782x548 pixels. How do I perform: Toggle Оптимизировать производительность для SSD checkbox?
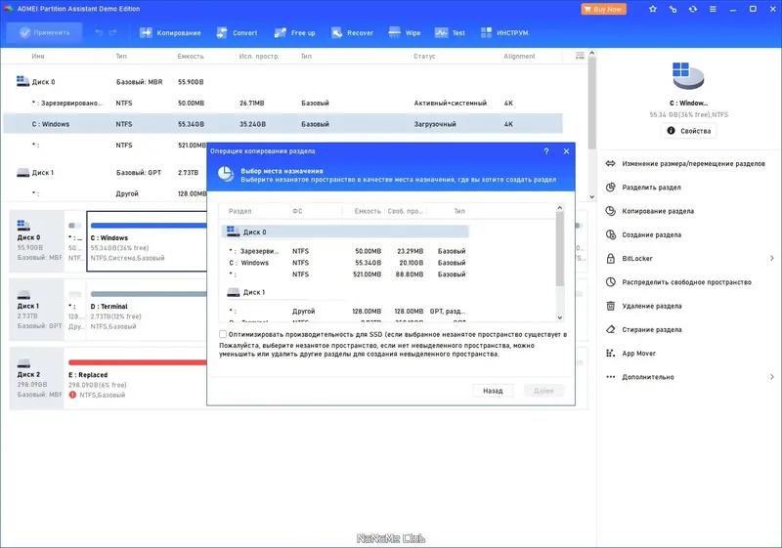click(223, 334)
